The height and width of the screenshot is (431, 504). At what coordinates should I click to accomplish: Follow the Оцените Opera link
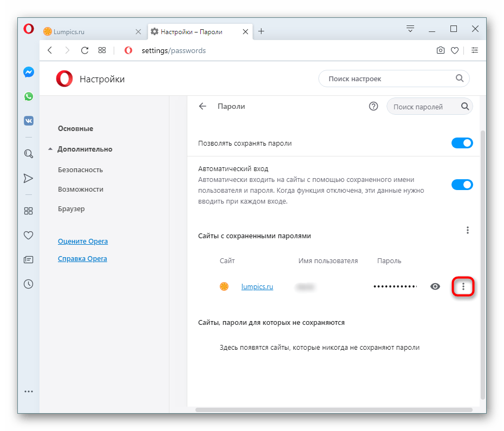83,241
